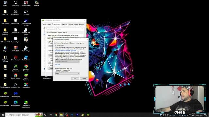Open the Detalhes tab
Viewport: 209px width, 117px height.
tap(71, 24)
